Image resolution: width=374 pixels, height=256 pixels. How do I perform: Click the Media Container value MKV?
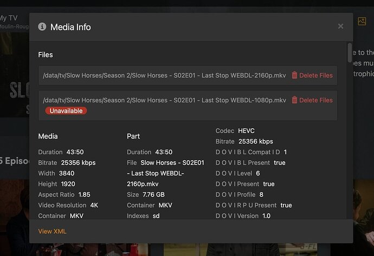pos(76,216)
